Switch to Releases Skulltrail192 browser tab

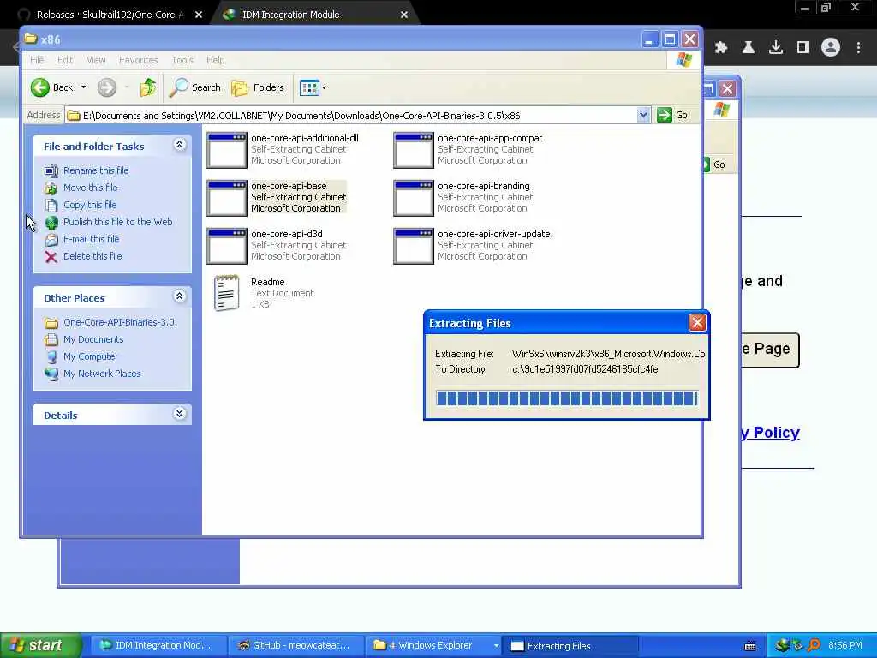(110, 15)
